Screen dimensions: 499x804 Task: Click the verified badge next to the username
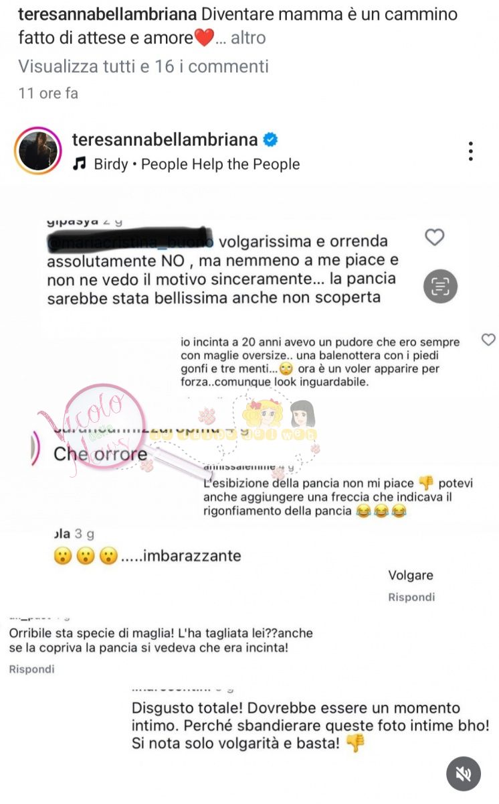(270, 140)
